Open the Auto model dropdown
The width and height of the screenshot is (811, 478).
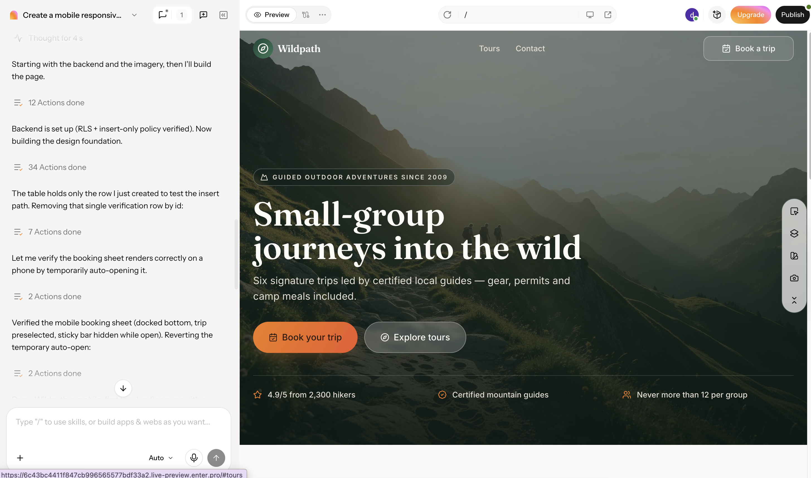[161, 458]
